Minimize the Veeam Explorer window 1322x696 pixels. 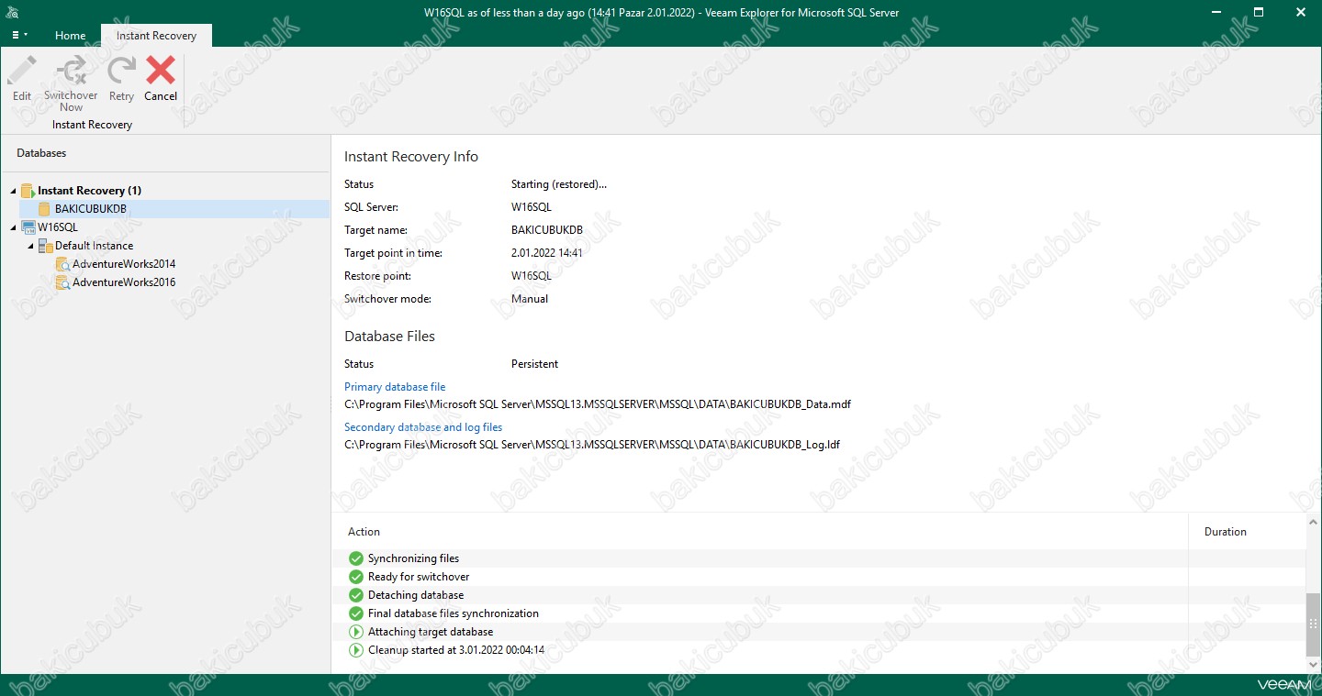pos(1216,12)
